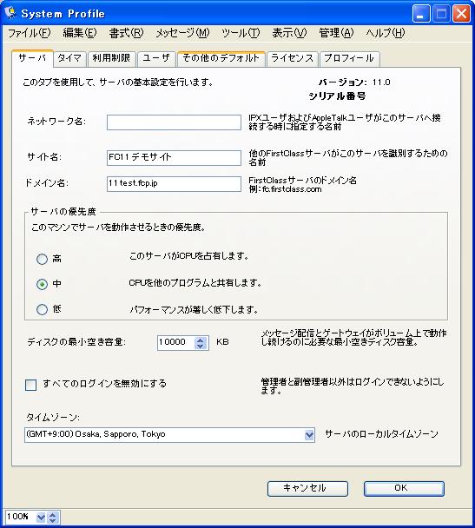Open the ヘルプ(H) menu
Viewport: 475px width, 528px height.
click(x=385, y=33)
